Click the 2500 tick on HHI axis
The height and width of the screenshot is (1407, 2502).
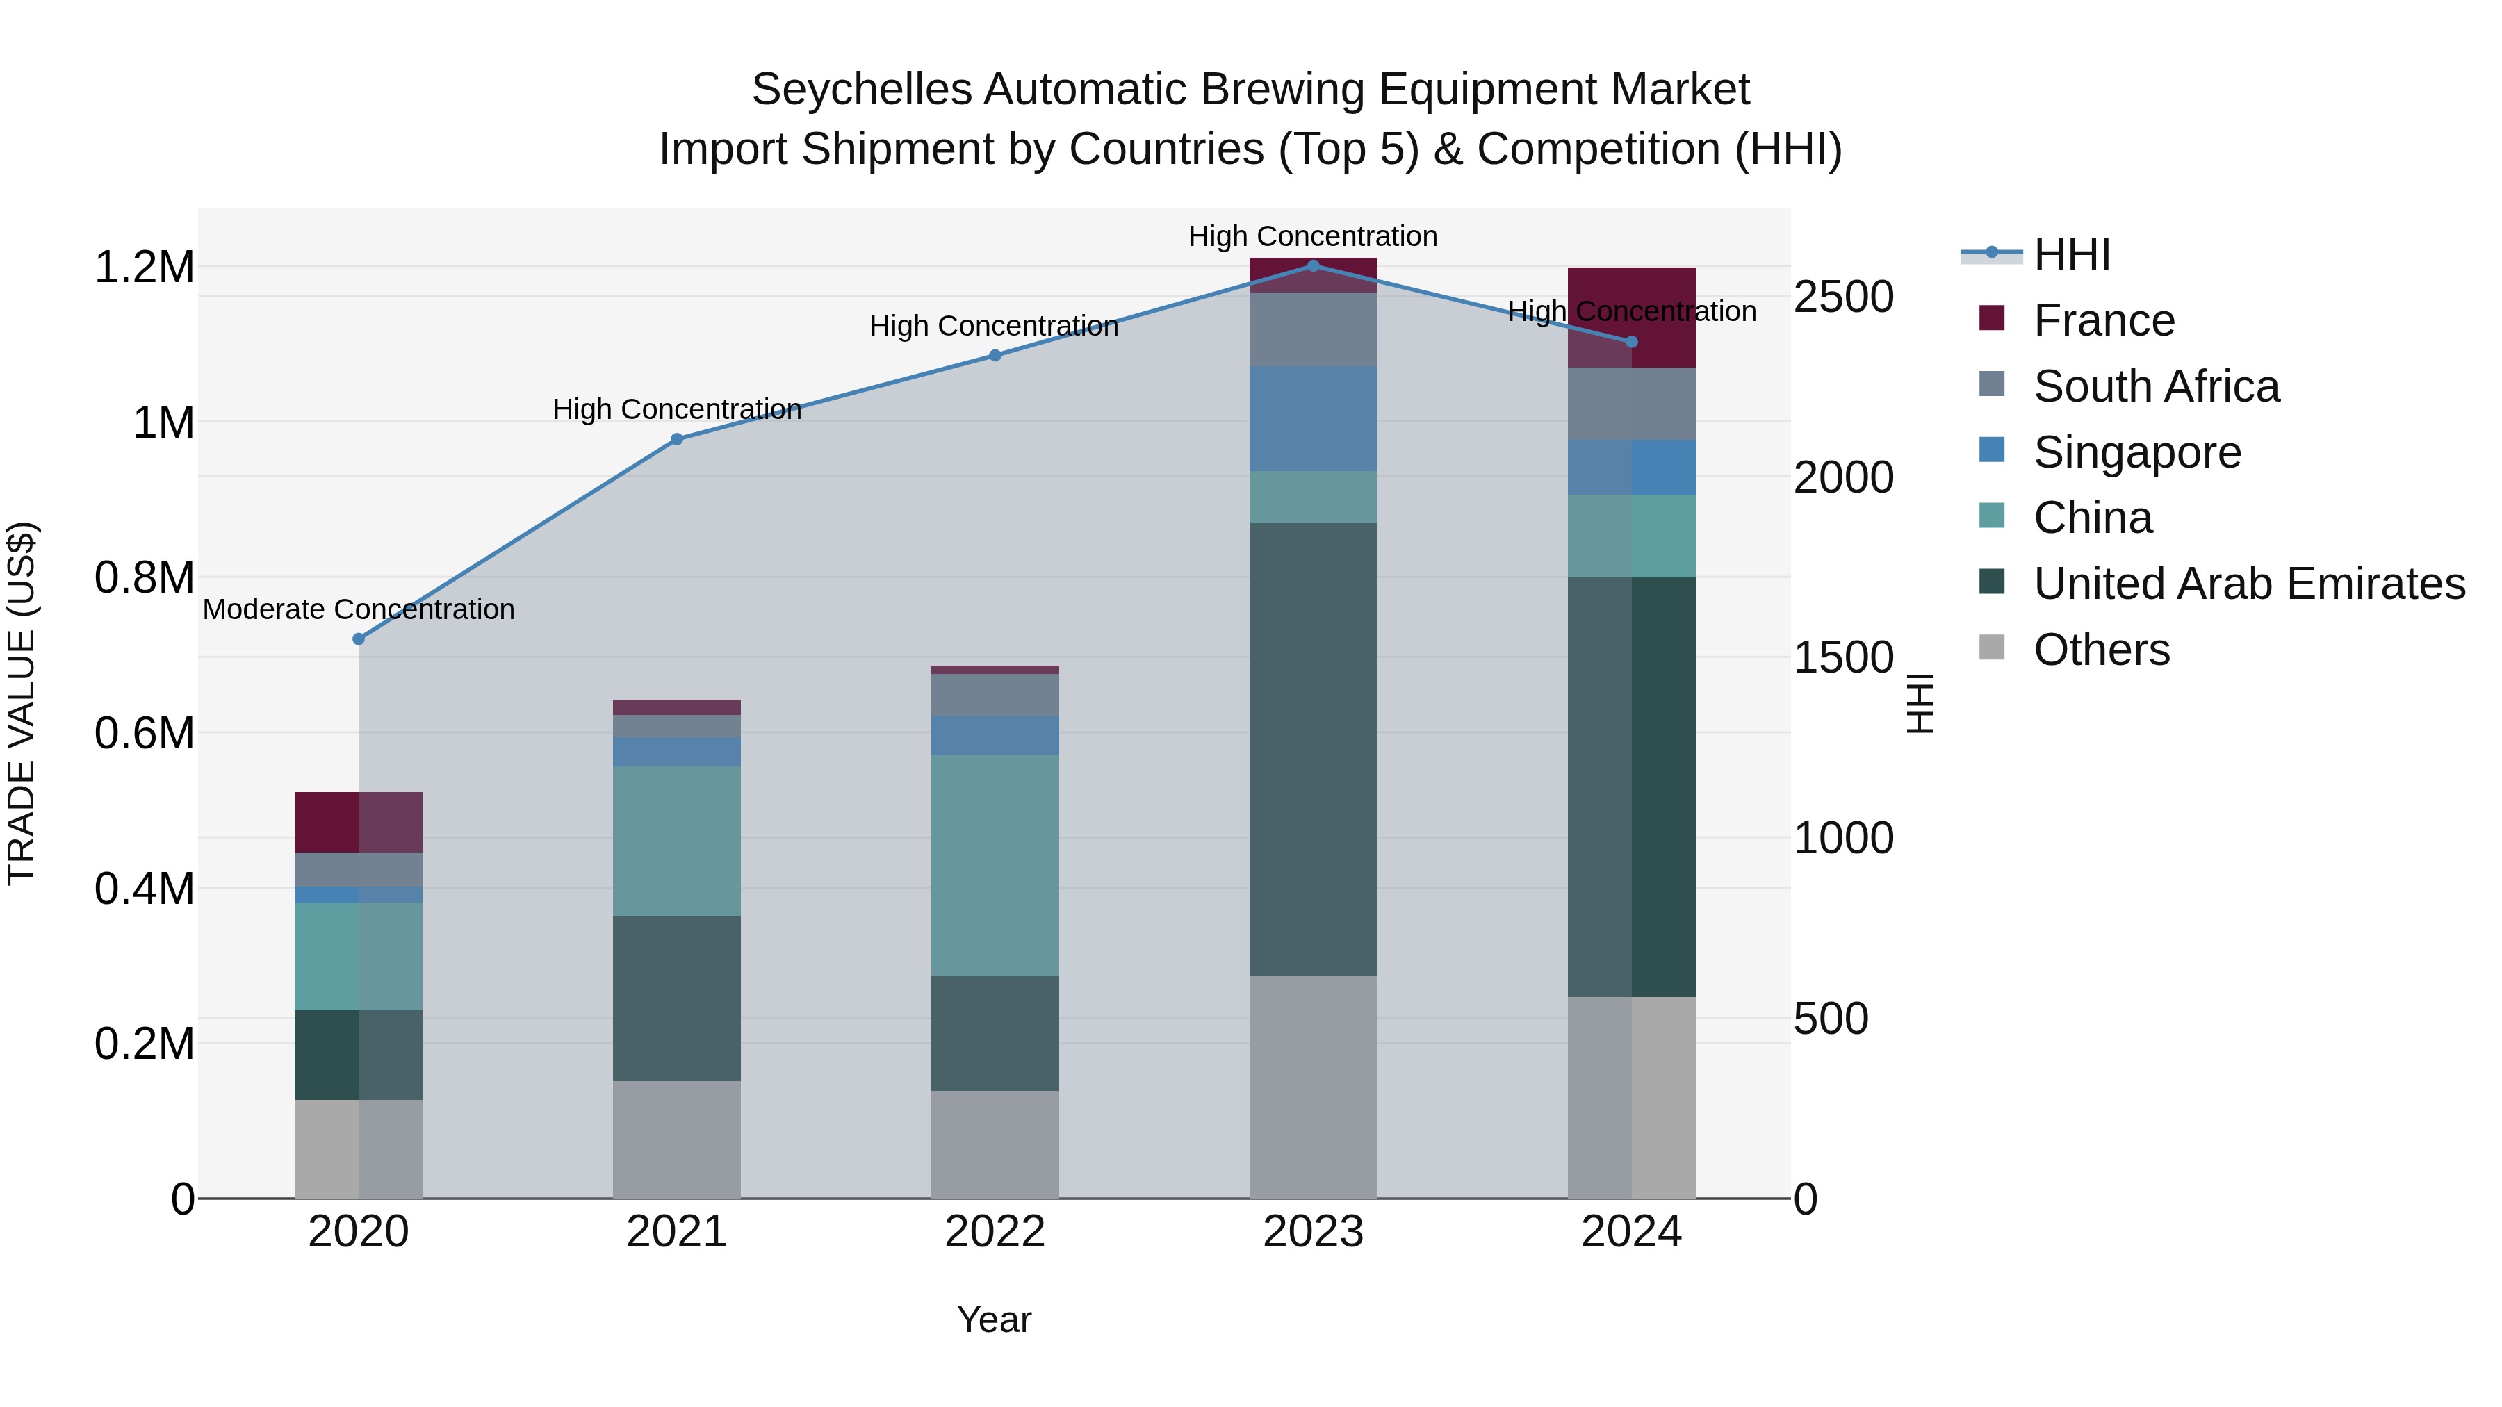[1843, 296]
